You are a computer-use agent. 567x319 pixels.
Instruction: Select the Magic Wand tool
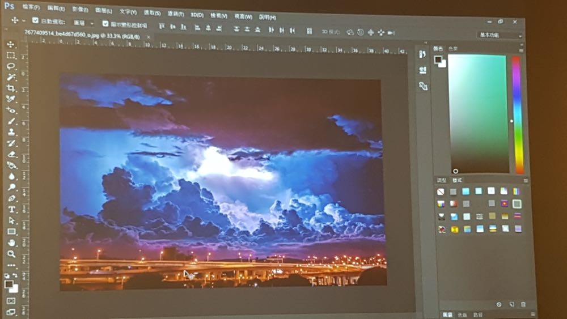[11, 77]
